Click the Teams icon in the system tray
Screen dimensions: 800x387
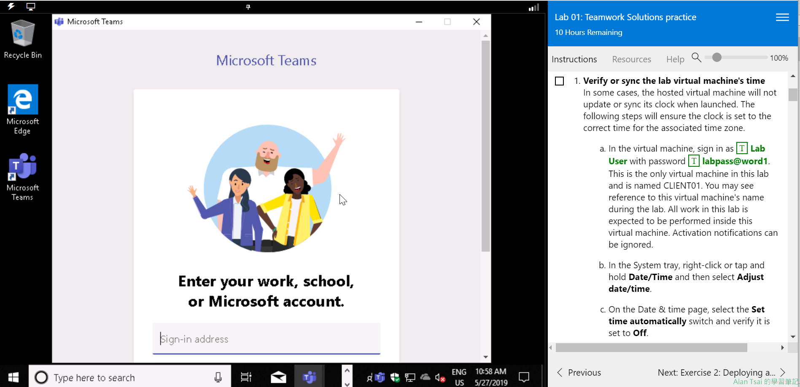[x=380, y=377]
